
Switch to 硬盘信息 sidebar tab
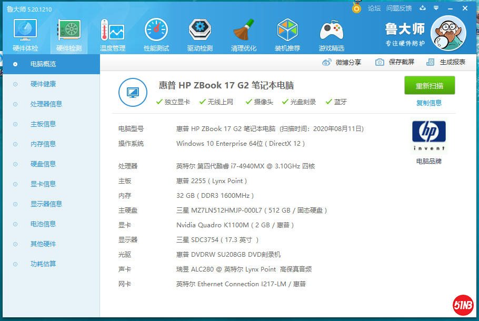(43, 164)
